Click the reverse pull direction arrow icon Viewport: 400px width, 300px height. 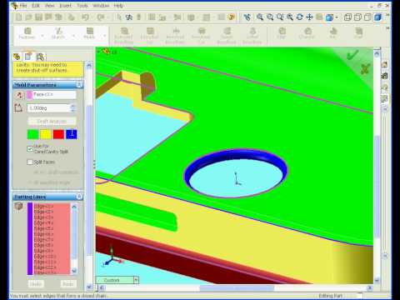[x=19, y=96]
